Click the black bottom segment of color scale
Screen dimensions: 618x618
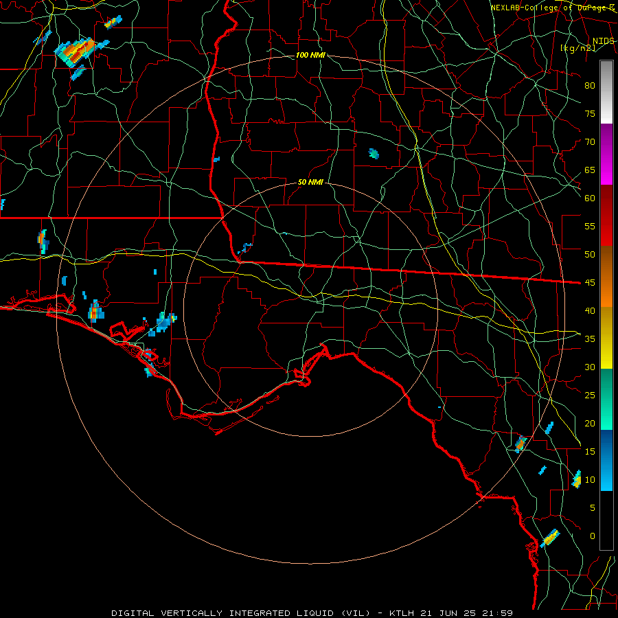tap(606, 520)
